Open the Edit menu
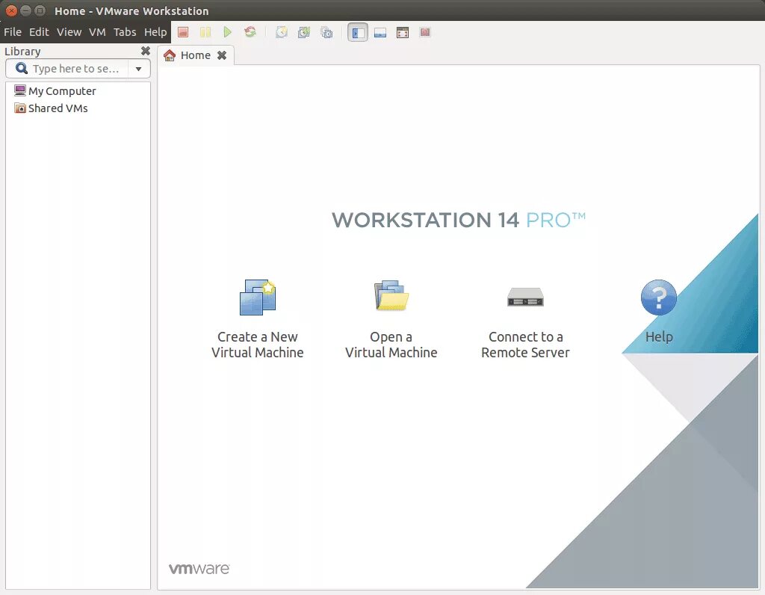The width and height of the screenshot is (765, 595). coord(39,32)
